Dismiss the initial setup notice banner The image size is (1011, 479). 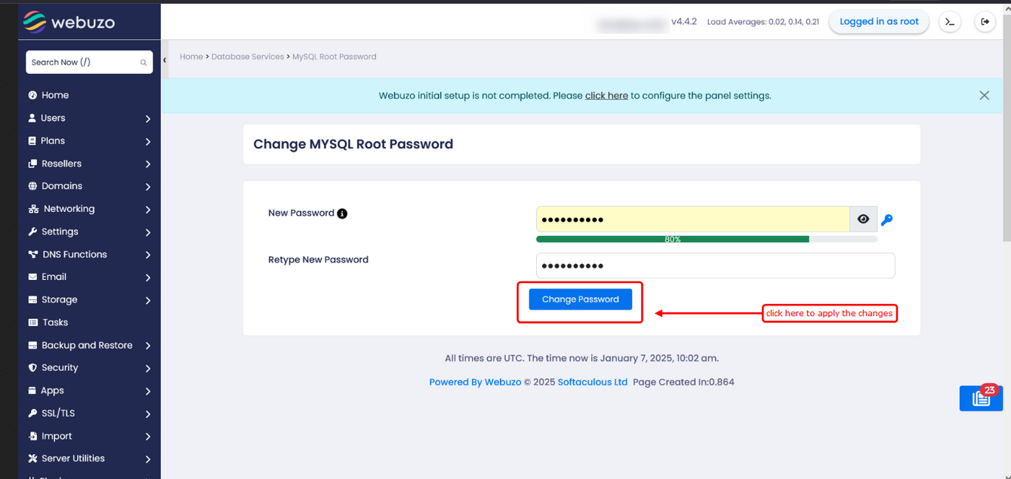pyautogui.click(x=984, y=96)
